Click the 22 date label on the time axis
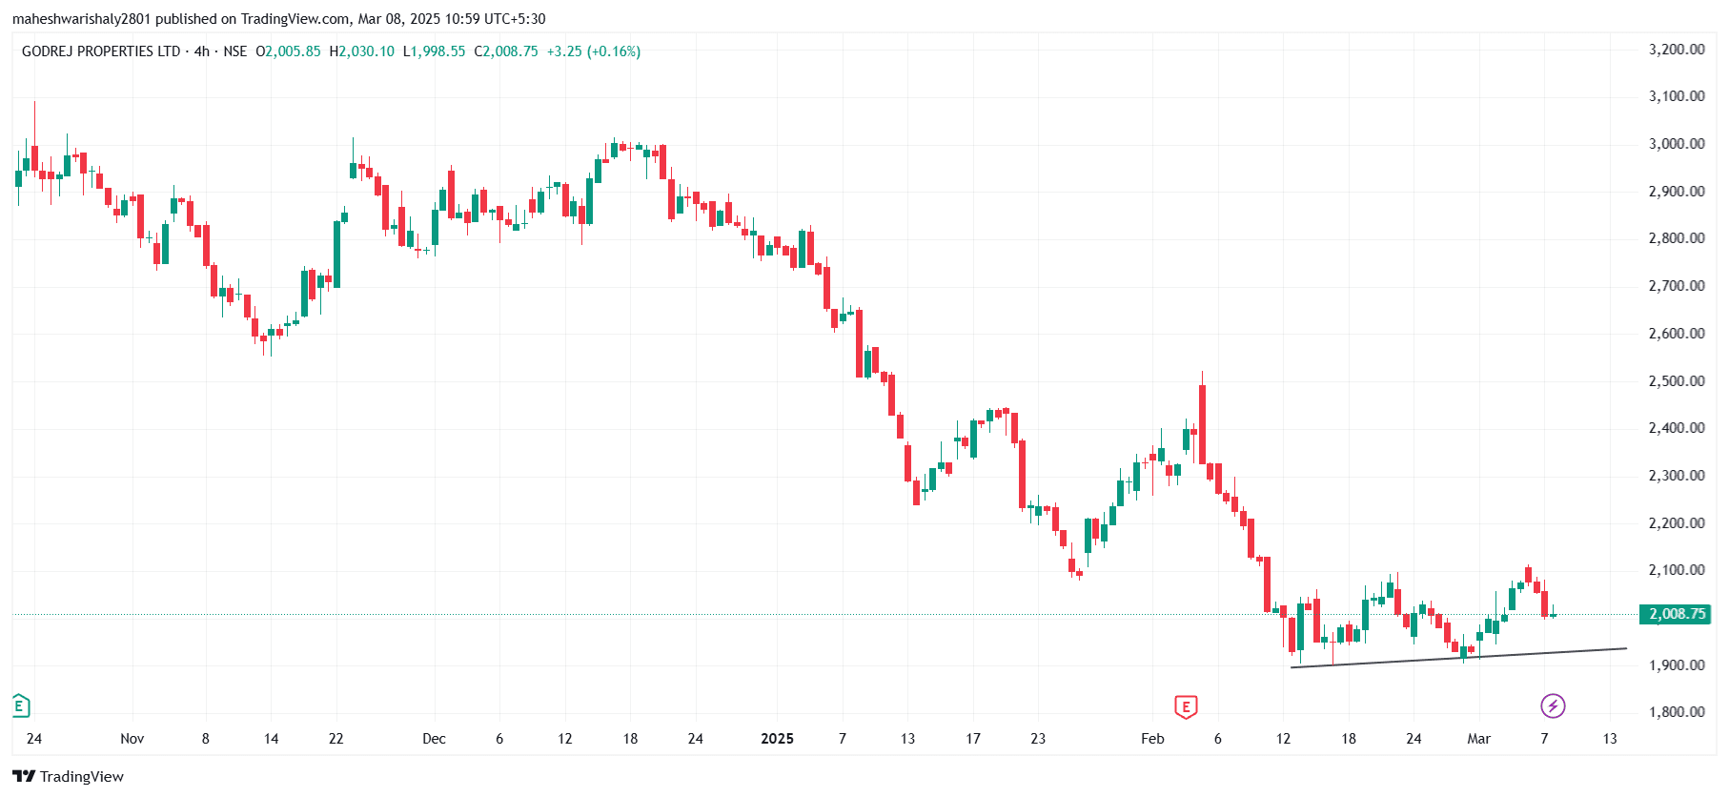This screenshot has height=797, width=1729. coord(336,739)
